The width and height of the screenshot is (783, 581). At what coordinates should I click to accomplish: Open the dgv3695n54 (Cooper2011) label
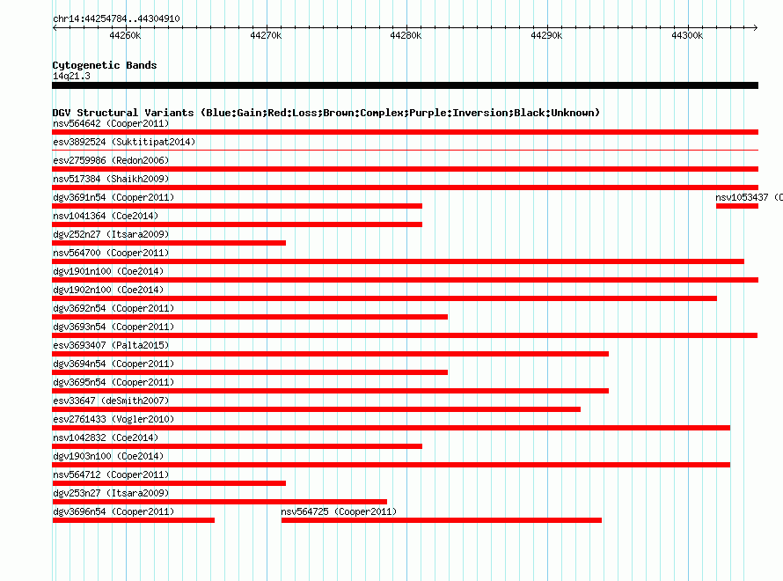tap(113, 382)
